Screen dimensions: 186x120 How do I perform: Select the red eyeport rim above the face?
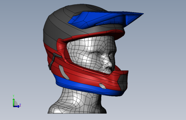click(95, 34)
